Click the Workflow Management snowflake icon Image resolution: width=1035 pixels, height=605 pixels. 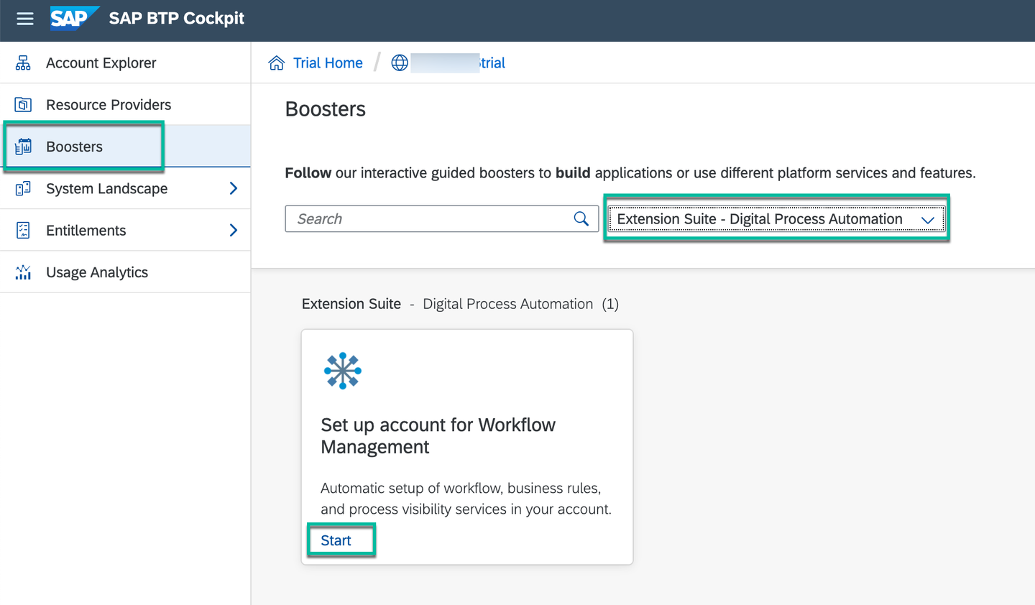[x=343, y=371]
